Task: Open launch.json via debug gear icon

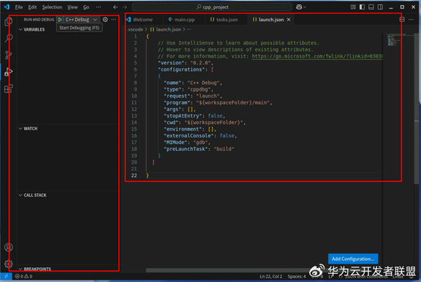Action: (x=105, y=19)
